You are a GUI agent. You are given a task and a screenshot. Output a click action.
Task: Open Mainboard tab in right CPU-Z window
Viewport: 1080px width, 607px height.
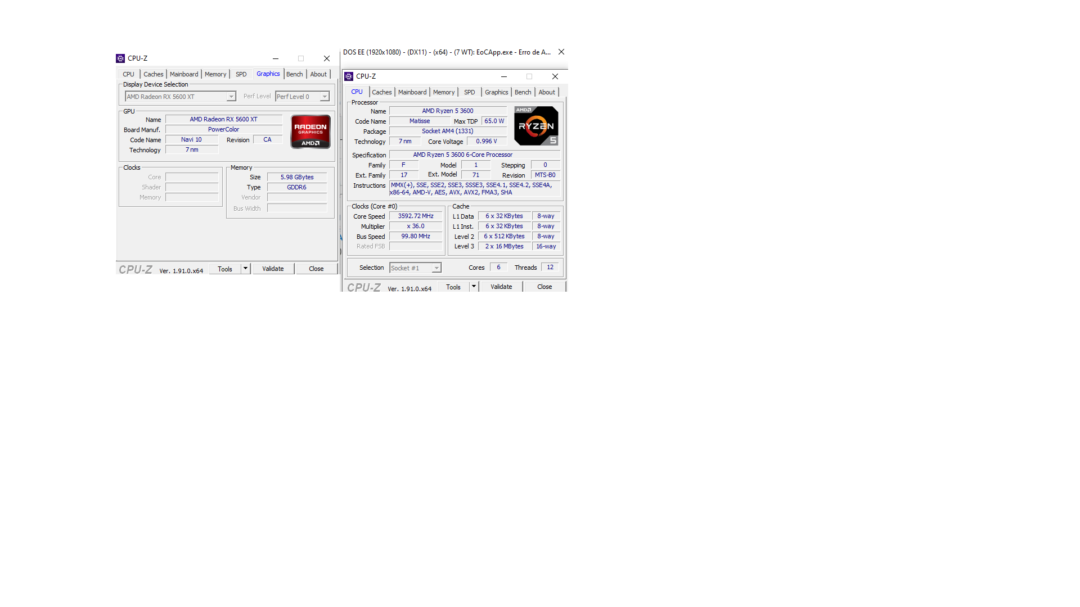412,92
